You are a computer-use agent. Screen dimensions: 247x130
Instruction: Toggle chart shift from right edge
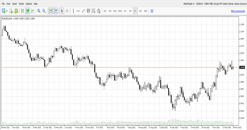tap(55, 11)
